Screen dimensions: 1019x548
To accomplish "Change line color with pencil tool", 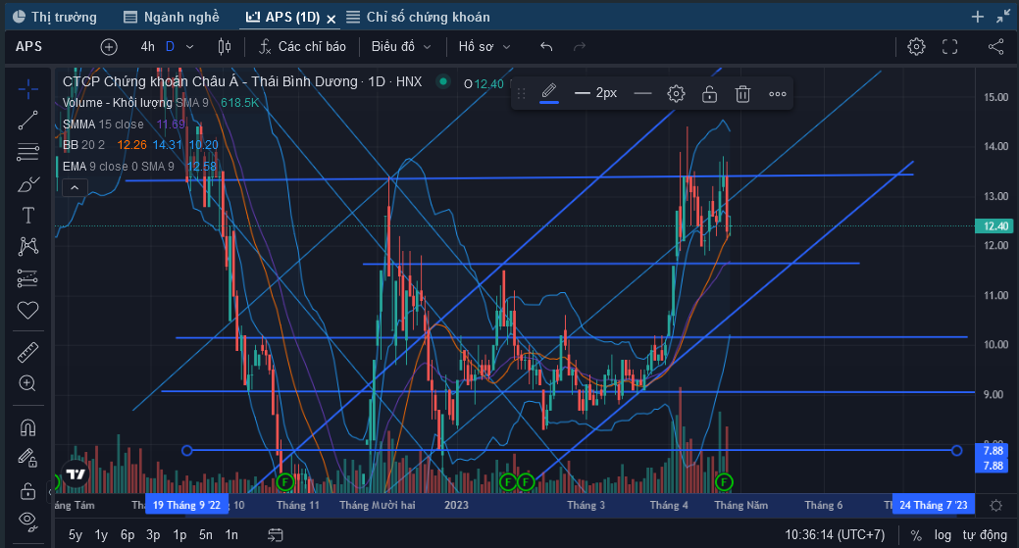I will point(549,93).
